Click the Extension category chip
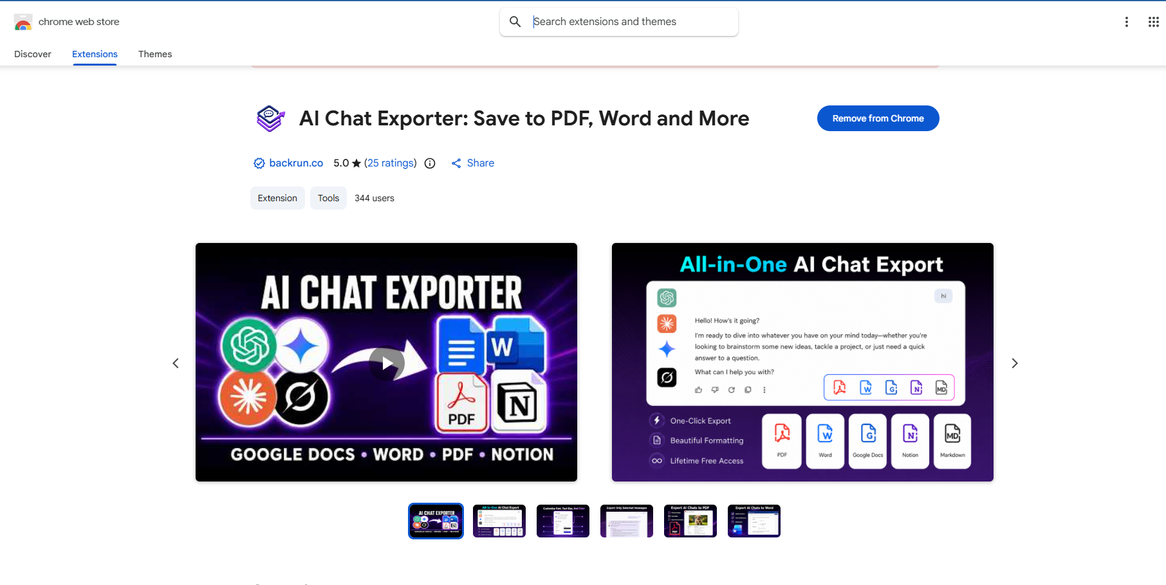The width and height of the screenshot is (1166, 585). coord(277,198)
